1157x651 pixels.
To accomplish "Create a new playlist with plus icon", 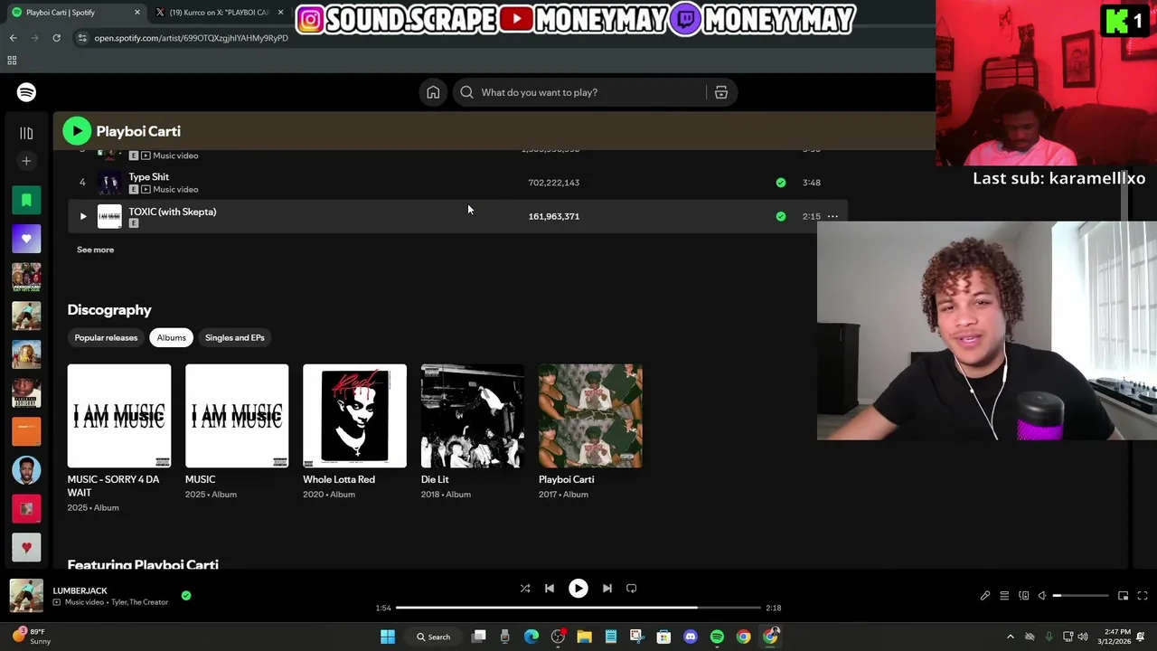I will tap(26, 161).
